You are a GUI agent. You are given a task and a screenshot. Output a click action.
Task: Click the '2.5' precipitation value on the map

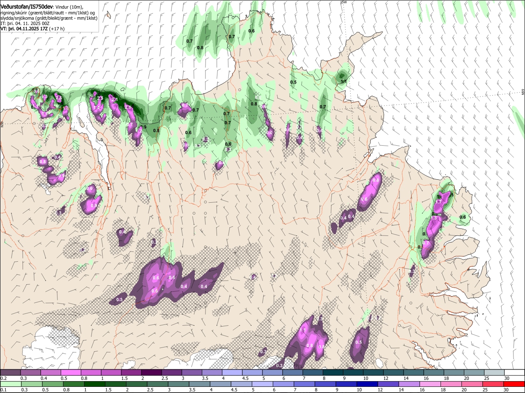(100, 98)
